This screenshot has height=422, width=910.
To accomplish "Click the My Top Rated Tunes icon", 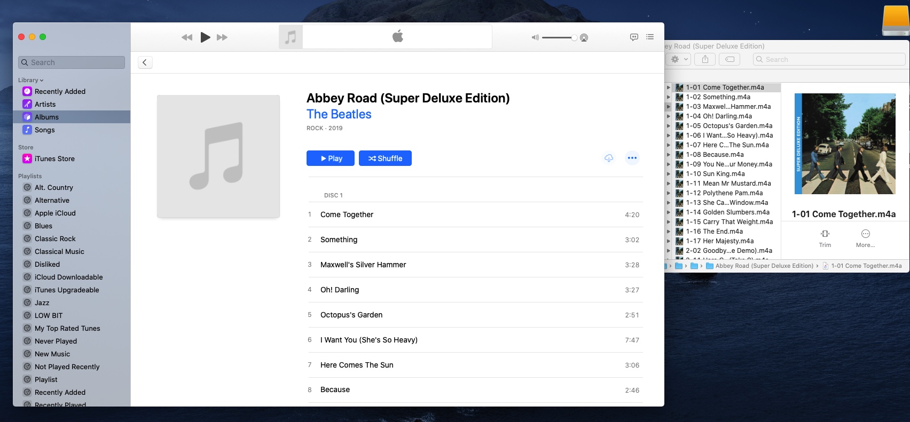I will coord(27,328).
